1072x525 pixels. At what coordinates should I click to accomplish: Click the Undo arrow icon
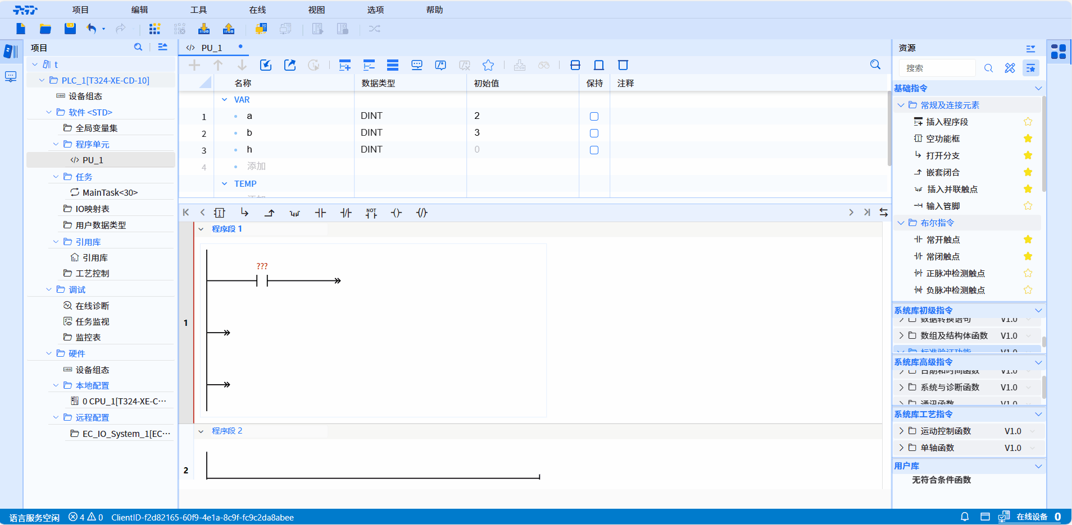point(92,29)
